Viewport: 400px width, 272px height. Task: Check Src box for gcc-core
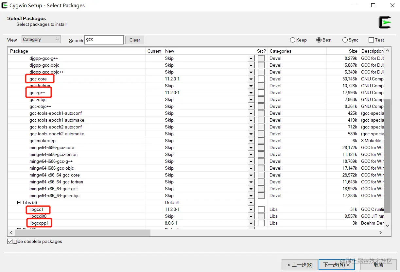261,79
